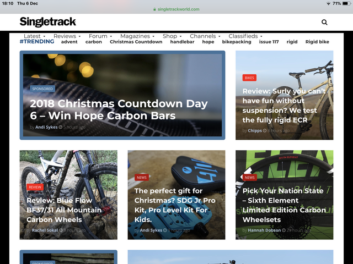Select the 'rigid' trending tag

pyautogui.click(x=292, y=42)
